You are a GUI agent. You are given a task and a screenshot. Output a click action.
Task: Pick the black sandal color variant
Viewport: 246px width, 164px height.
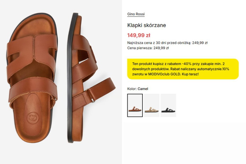(168, 105)
